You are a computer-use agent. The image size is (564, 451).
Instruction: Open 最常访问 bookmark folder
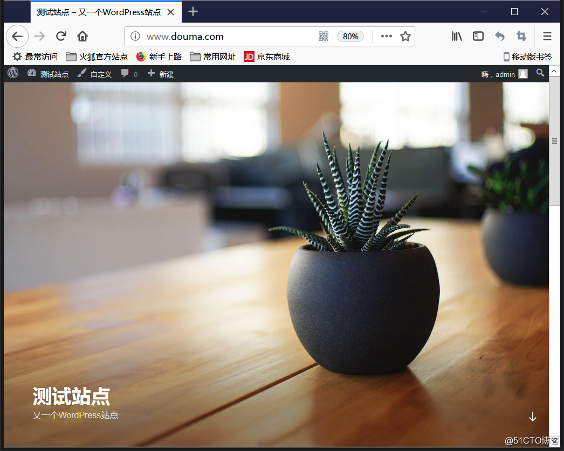[35, 57]
